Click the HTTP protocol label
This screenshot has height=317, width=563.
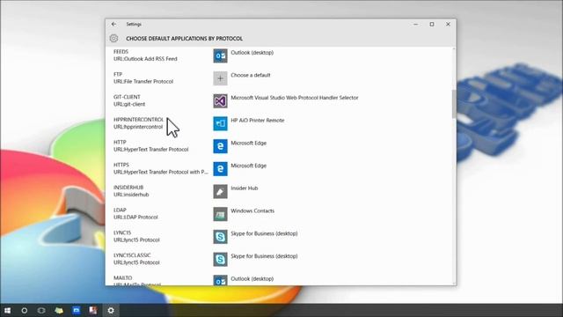(x=120, y=143)
